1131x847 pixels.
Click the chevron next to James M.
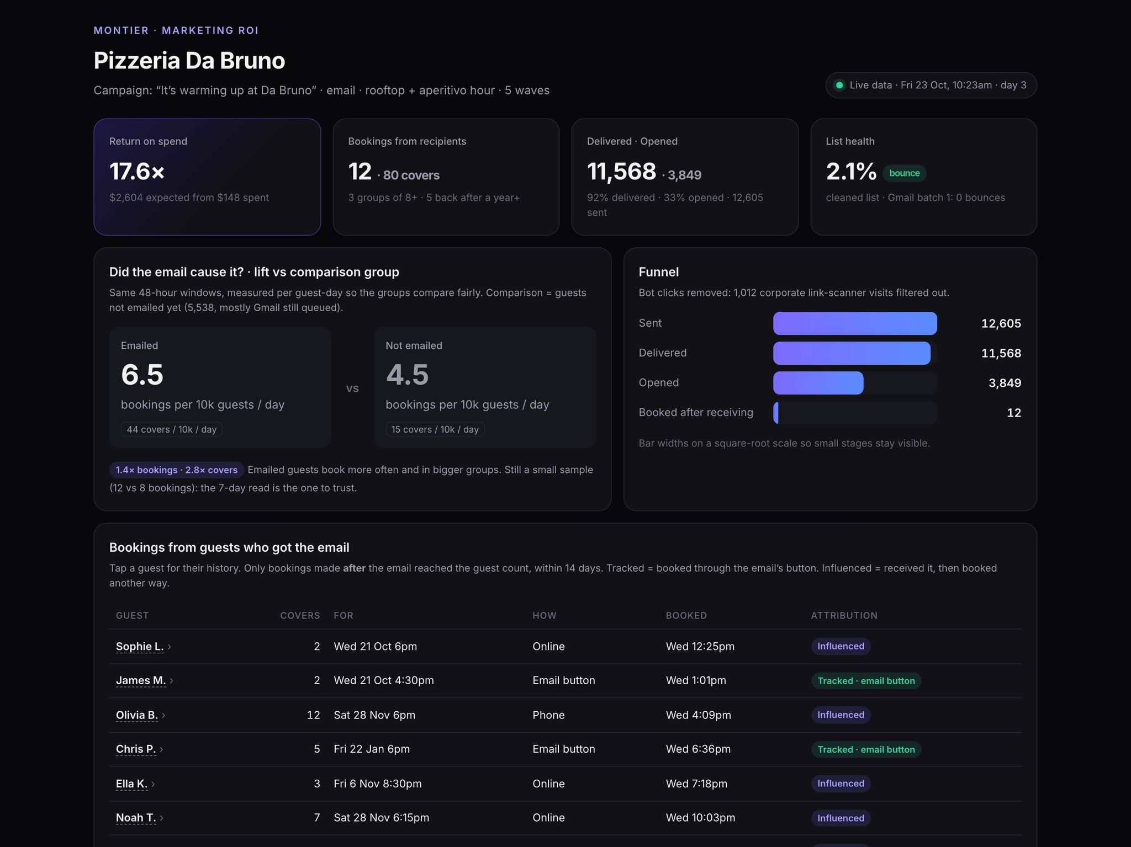coord(171,681)
